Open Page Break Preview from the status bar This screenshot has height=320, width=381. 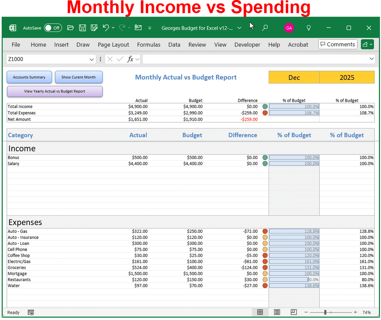(x=293, y=312)
